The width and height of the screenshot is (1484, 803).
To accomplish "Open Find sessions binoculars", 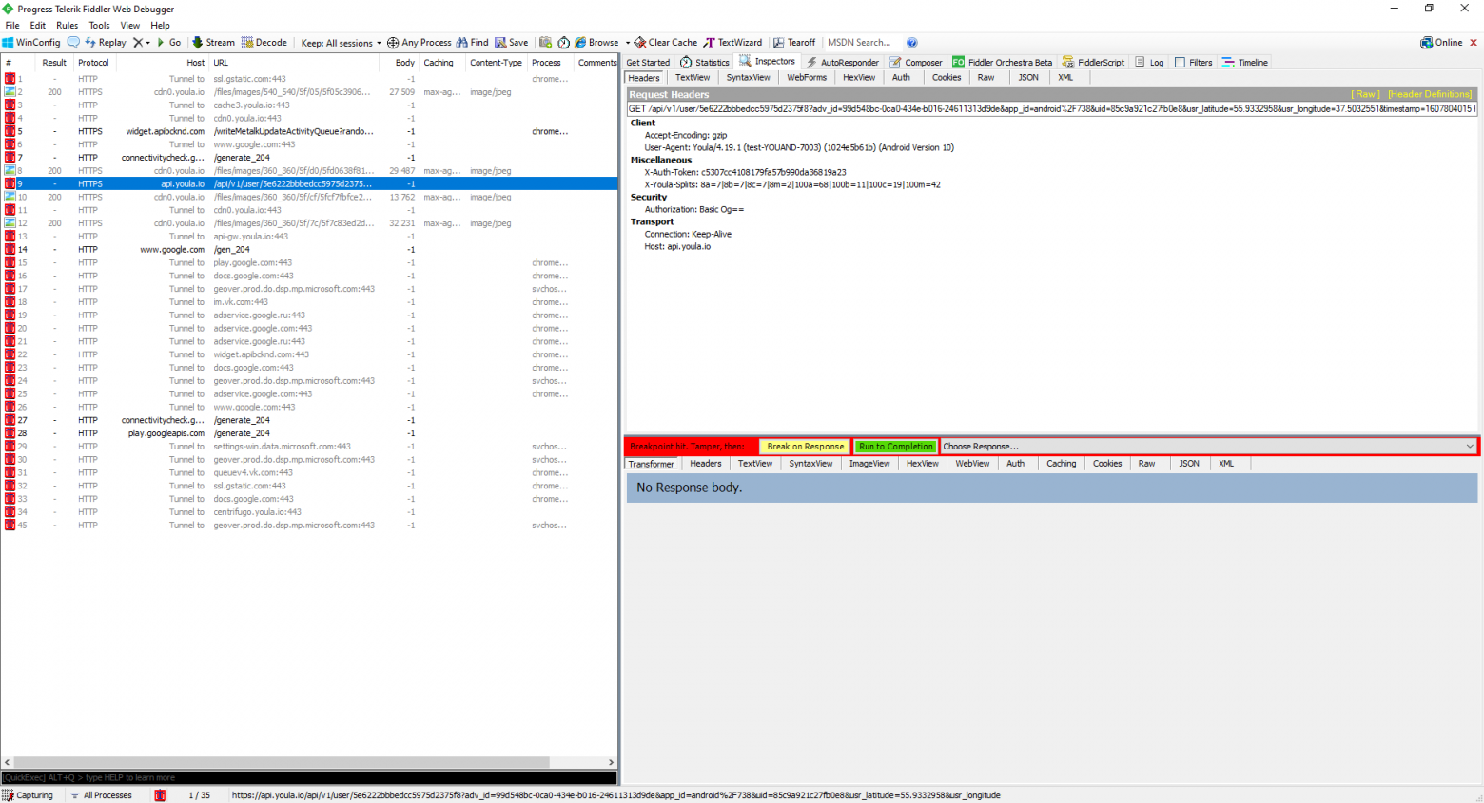I will (x=473, y=43).
